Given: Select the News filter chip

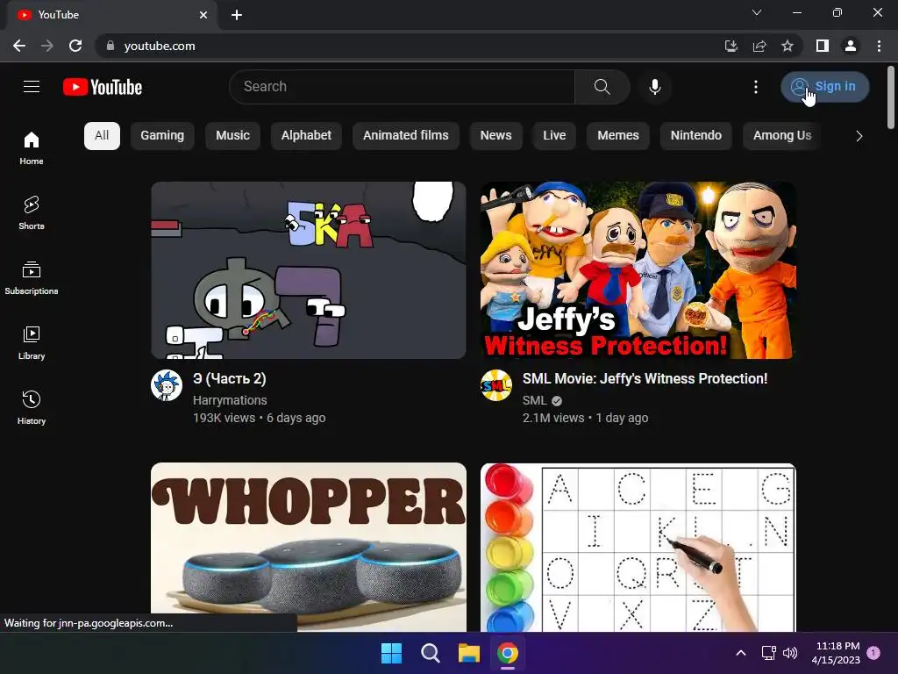Looking at the screenshot, I should (x=496, y=136).
